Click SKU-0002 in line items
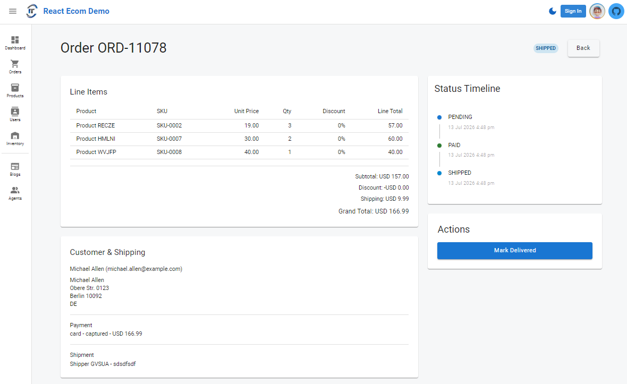The image size is (627, 384). (x=169, y=125)
